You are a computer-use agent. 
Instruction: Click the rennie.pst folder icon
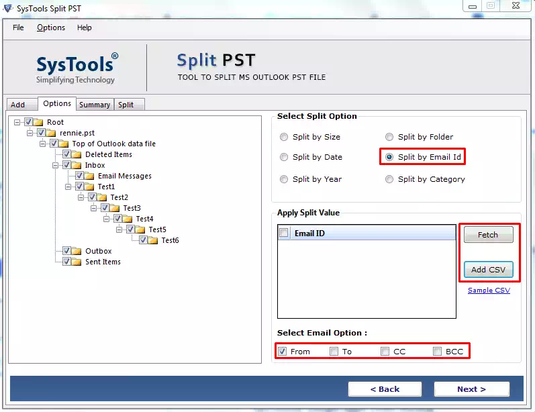51,133
